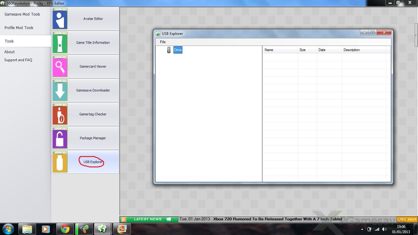Screen dimensions: 418x235
Task: Click the yellow USB Explorer icon
Action: tap(60, 162)
